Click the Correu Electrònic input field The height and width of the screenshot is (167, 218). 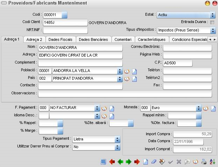pyautogui.click(x=187, y=48)
